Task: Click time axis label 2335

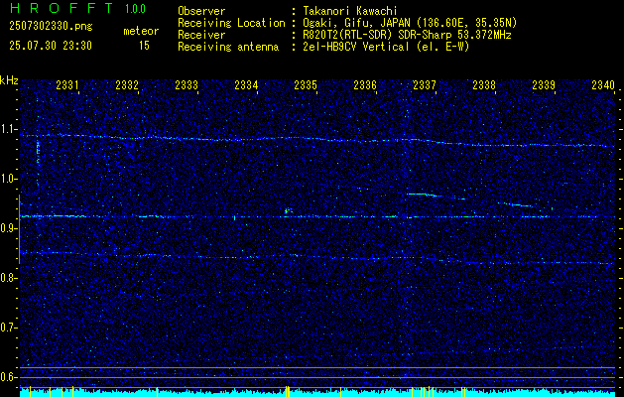Action: click(306, 85)
